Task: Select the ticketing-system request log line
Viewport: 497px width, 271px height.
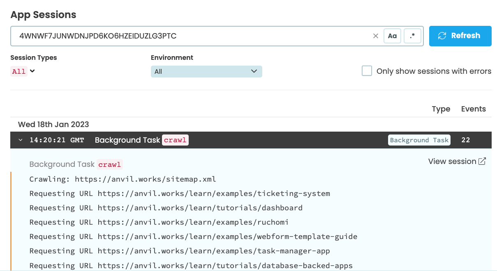Action: tap(180, 194)
